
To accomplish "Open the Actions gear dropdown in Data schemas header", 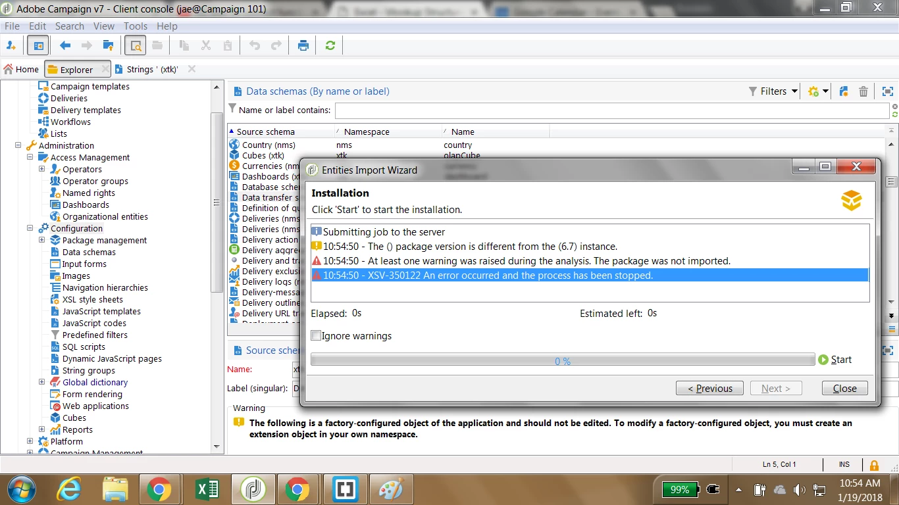I will coord(818,91).
